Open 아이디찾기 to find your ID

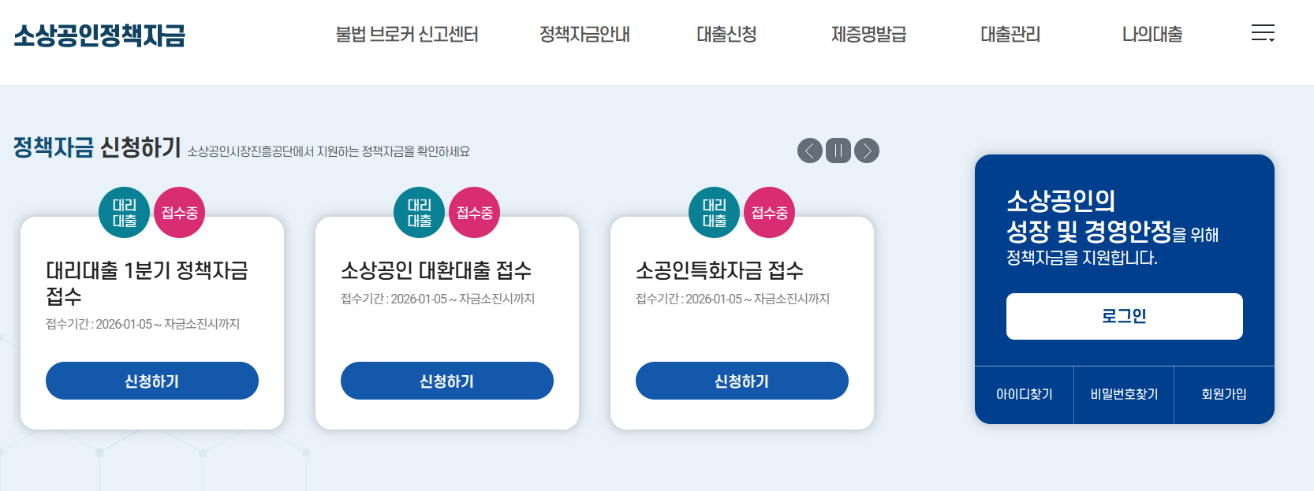[x=1023, y=395]
